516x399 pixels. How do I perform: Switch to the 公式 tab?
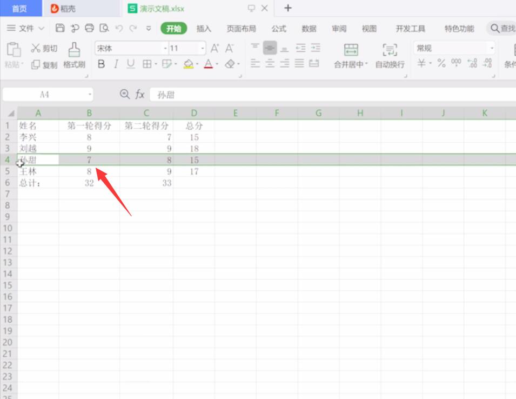click(x=279, y=29)
